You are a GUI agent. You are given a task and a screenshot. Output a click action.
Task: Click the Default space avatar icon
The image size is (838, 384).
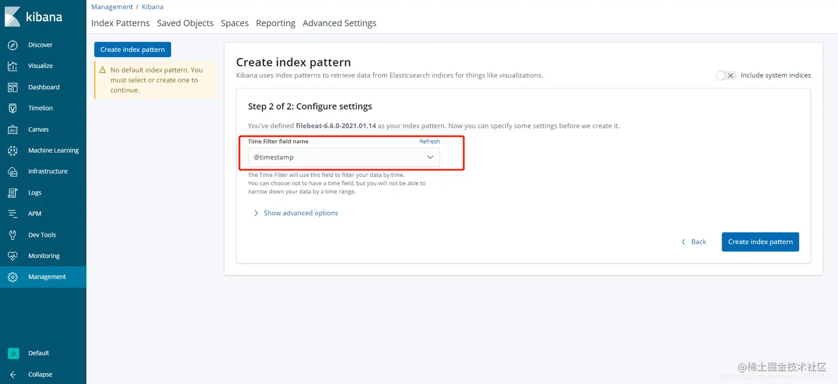coord(13,353)
